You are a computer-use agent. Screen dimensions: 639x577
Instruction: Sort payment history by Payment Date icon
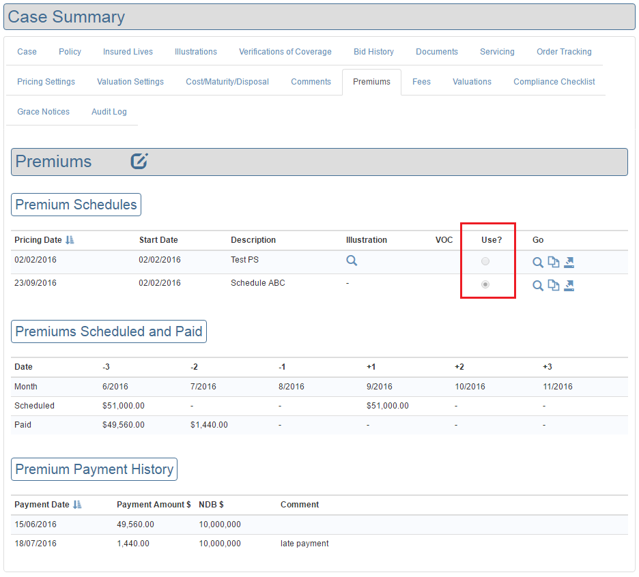pyautogui.click(x=77, y=505)
